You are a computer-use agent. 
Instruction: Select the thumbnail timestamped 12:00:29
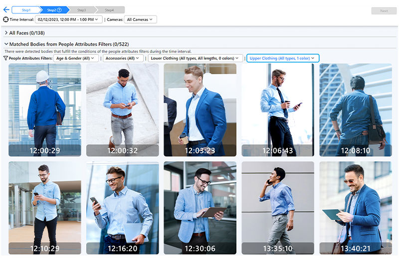[x=45, y=110]
